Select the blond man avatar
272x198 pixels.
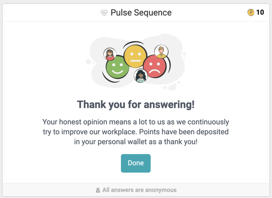tap(161, 52)
